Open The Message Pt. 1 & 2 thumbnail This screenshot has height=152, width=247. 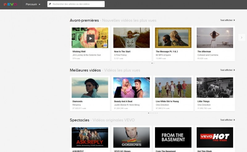tap(173, 38)
